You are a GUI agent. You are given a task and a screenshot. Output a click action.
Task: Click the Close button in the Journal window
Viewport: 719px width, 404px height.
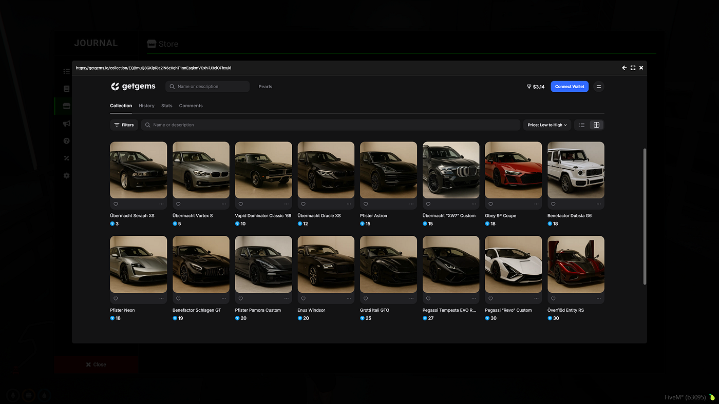click(96, 365)
